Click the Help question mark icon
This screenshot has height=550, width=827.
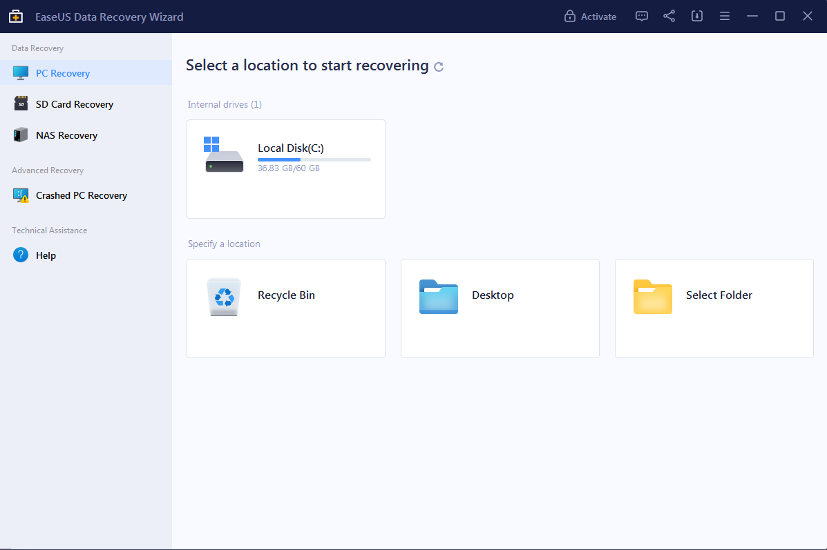[x=19, y=255]
